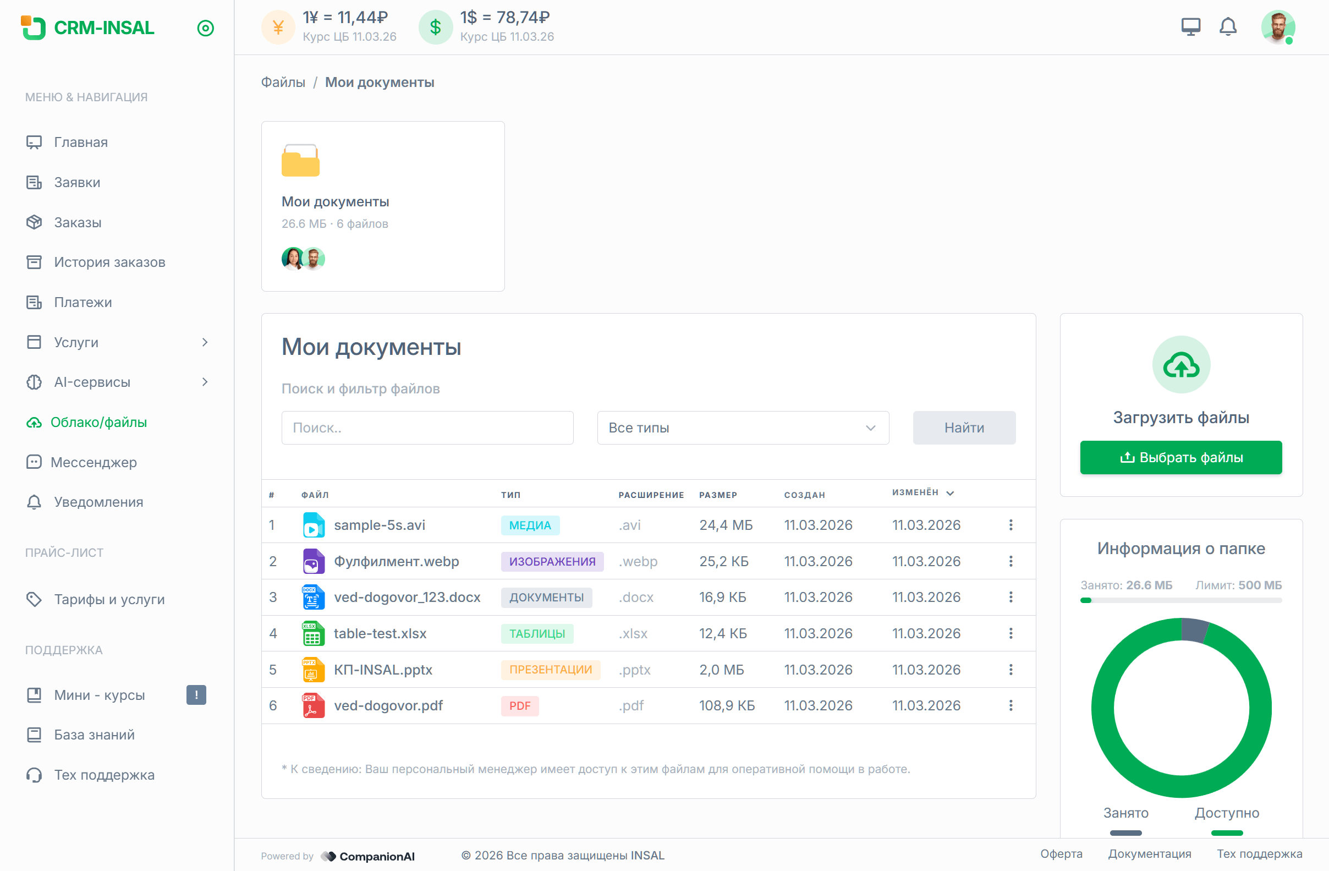Toggle Доступно legend item on the chart
This screenshot has height=871, width=1329.
coord(1226,813)
